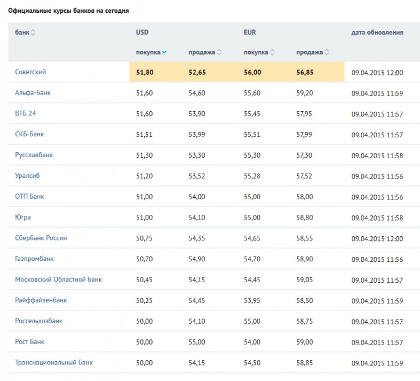Select ВТБ 24 USD sale 53,90

pyautogui.click(x=197, y=114)
